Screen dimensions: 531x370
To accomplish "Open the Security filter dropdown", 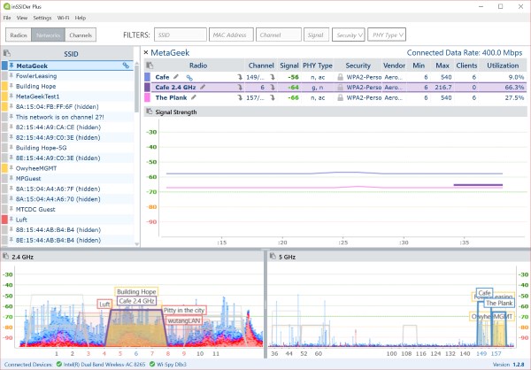I will click(x=346, y=35).
